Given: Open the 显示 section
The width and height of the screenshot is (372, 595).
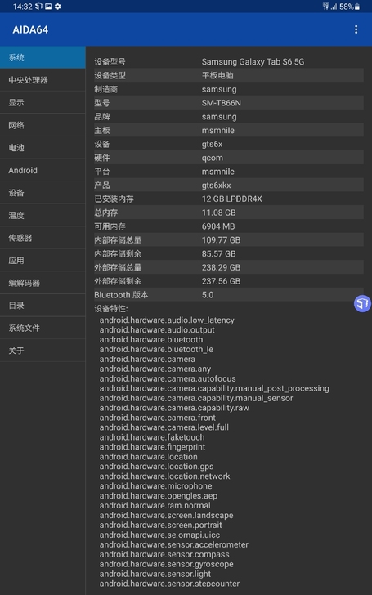Looking at the screenshot, I should 43,102.
